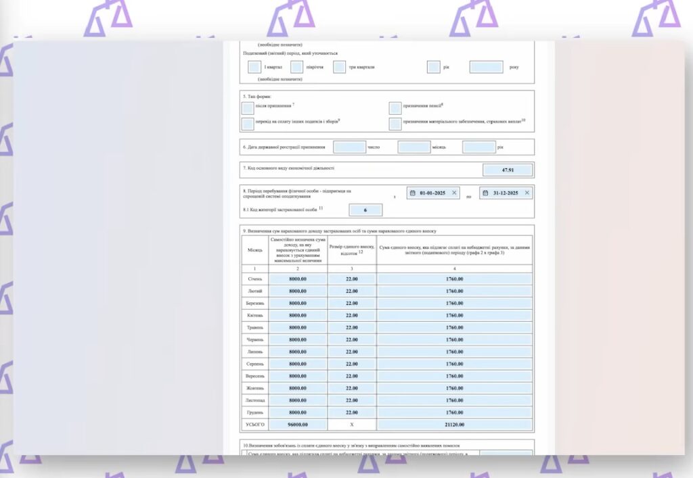Tick 'перехід на сплату інших податків і зборів'
This screenshot has width=693, height=478.
tap(248, 123)
